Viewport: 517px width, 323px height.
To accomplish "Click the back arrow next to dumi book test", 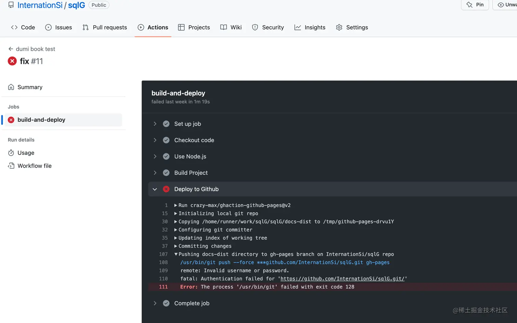I will [x=11, y=49].
